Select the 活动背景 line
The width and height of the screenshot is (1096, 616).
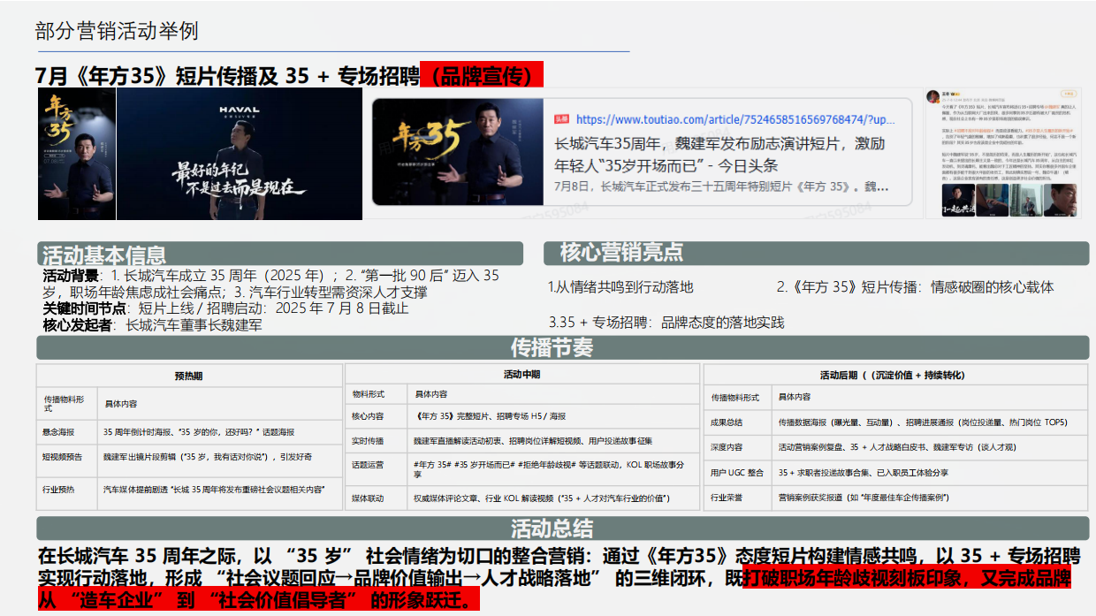[271, 284]
